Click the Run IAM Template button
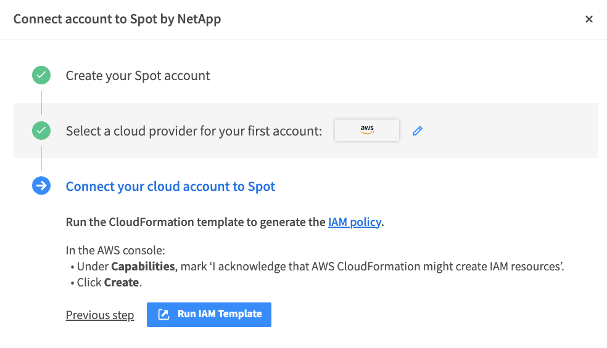The image size is (607, 348). (x=209, y=314)
